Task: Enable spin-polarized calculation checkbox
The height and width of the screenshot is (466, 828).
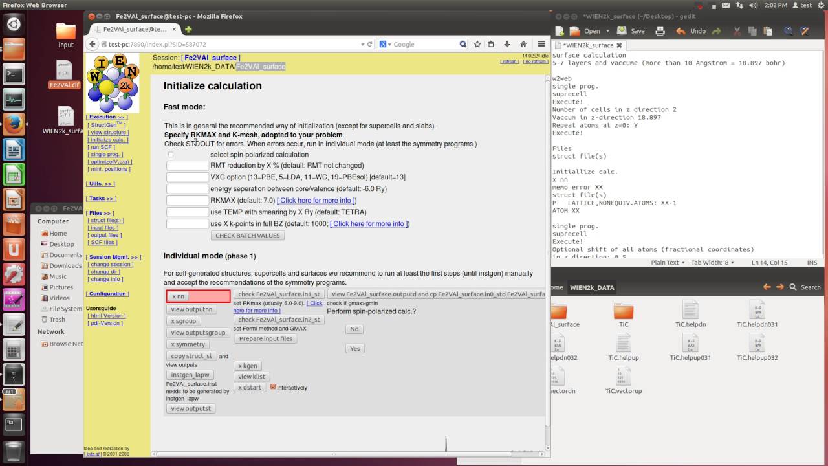Action: (x=171, y=155)
